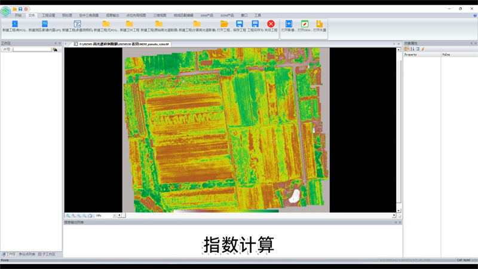Open the DEM产品 ribbon tab
The image size is (478, 269).
[207, 16]
